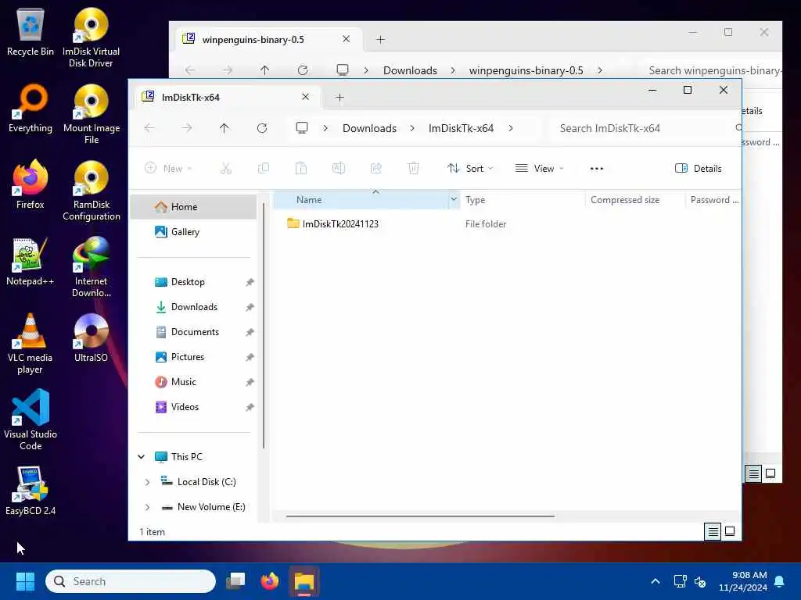Go forward in the ImDiskTk-x64 window
801x600 pixels.
coord(187,128)
